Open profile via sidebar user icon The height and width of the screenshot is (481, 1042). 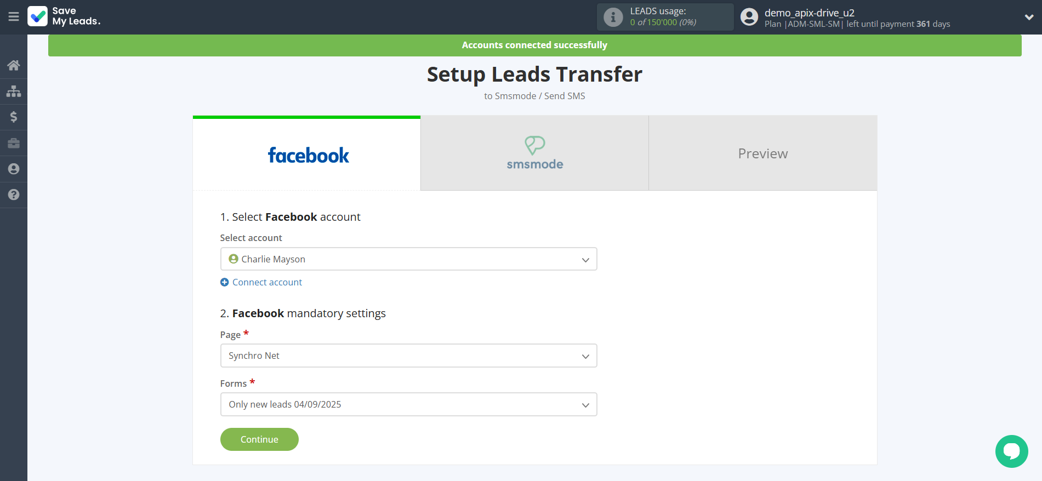14,169
